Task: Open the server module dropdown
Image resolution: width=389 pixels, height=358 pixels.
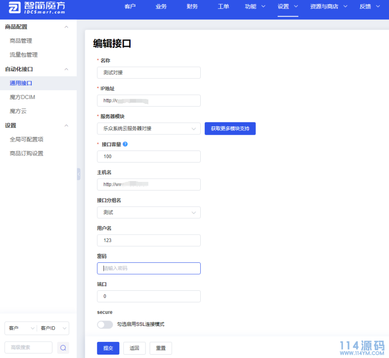Action: (149, 129)
